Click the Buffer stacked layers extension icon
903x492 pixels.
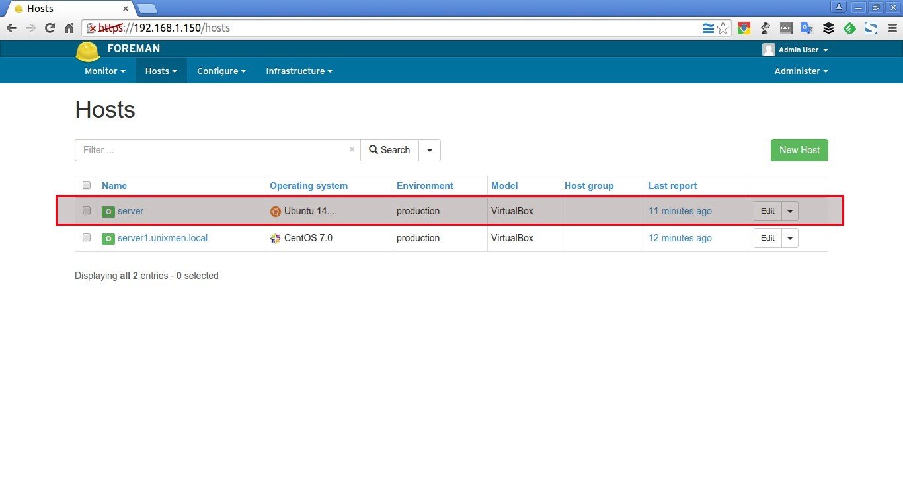click(828, 28)
